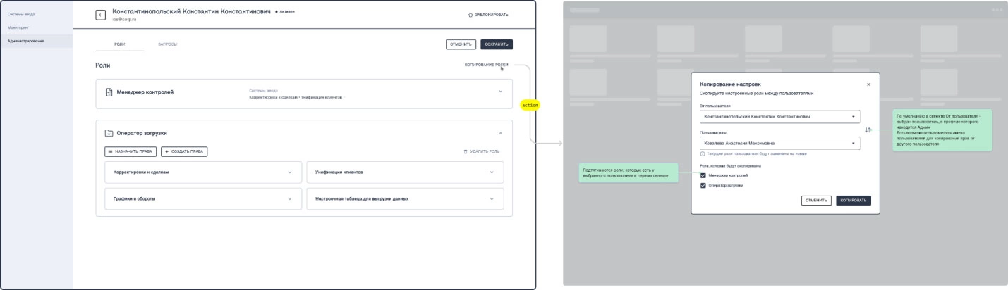1008x290 pixels.
Task: Open the От пользователя dropdown
Action: pos(779,116)
